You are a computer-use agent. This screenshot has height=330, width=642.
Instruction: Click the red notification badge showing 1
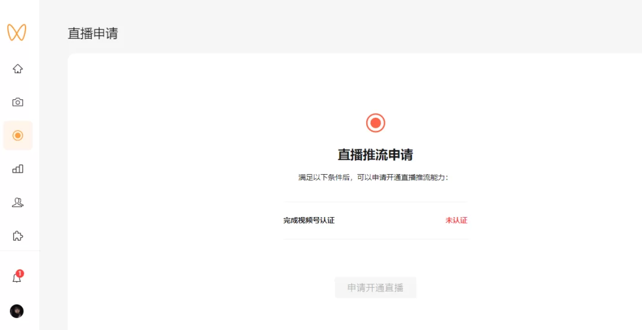pos(20,274)
